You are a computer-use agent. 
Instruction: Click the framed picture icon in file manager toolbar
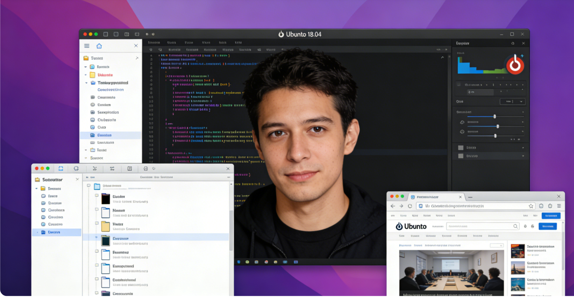pyautogui.click(x=130, y=168)
